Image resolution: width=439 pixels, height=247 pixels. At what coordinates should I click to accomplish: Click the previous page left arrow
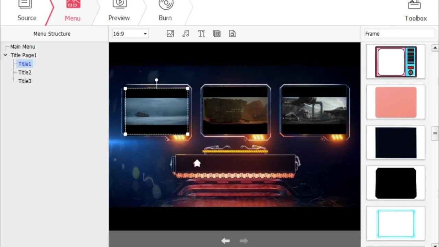pyautogui.click(x=225, y=241)
